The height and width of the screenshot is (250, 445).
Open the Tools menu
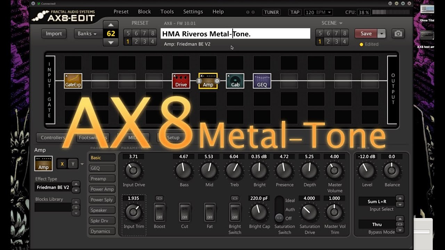click(167, 11)
